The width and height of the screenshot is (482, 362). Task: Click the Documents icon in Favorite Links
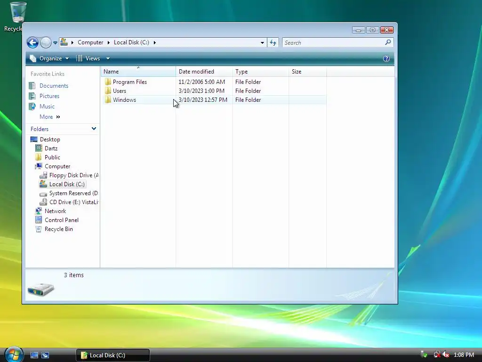click(x=32, y=86)
